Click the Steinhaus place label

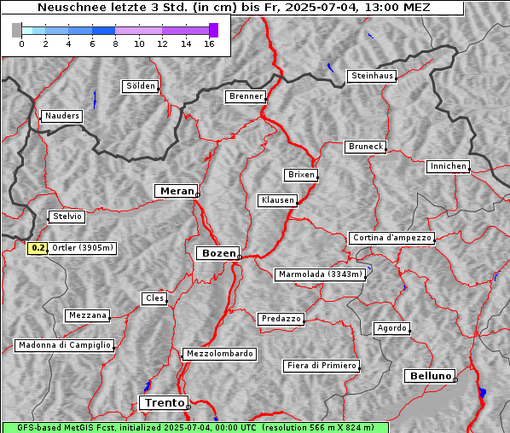(372, 76)
